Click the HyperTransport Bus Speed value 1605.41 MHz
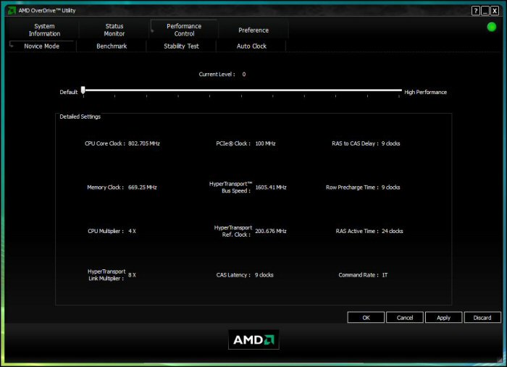 pos(271,187)
